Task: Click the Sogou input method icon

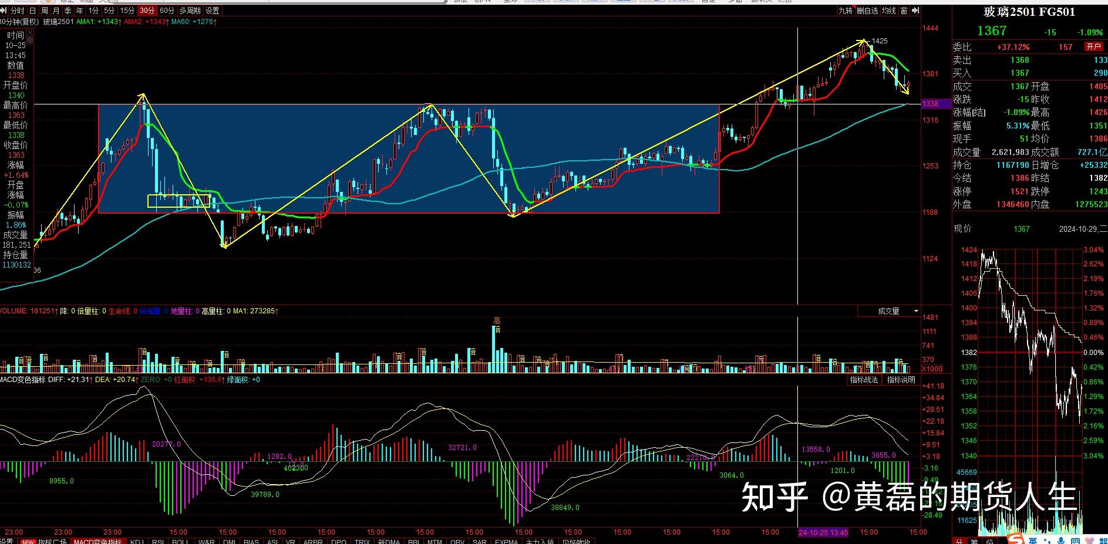Action: click(1015, 539)
